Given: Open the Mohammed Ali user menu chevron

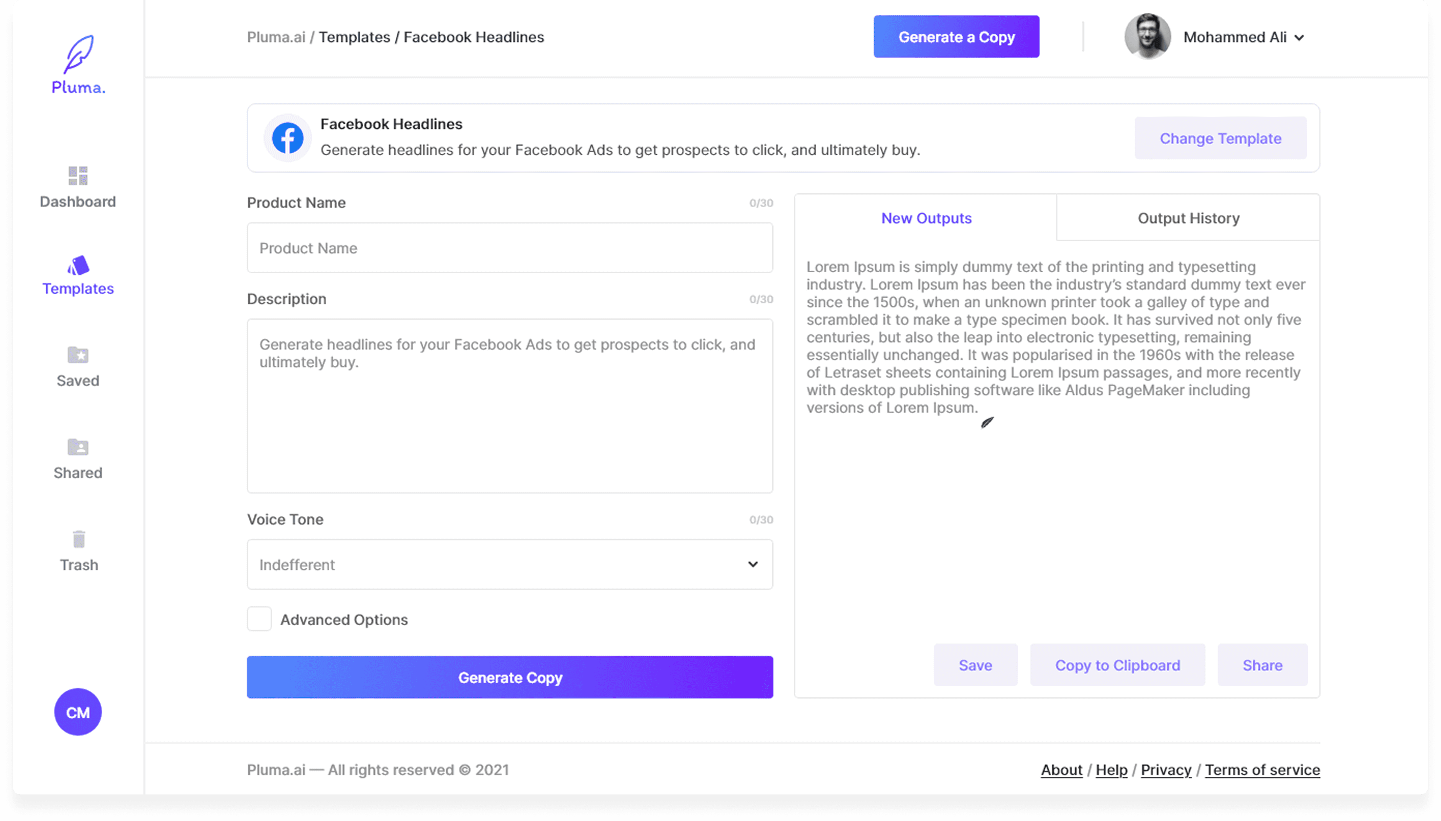Looking at the screenshot, I should click(1299, 38).
